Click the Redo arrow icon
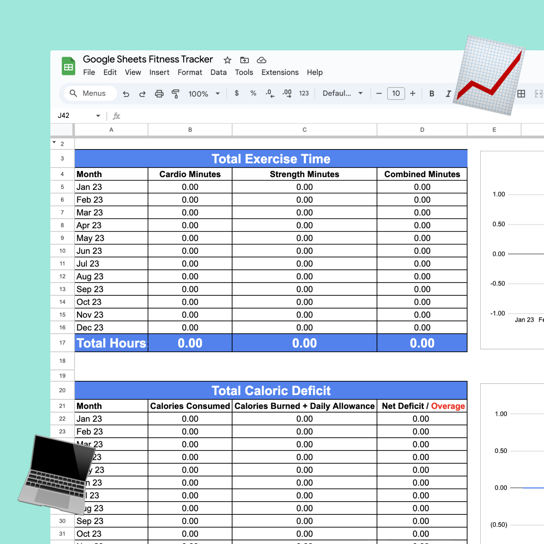Viewport: 544px width, 544px height. (143, 94)
